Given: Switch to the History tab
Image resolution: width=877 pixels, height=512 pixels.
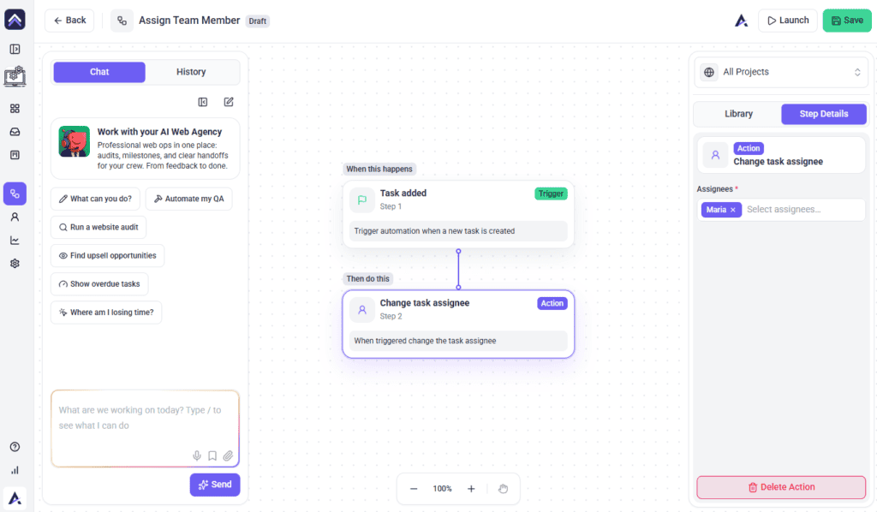Looking at the screenshot, I should click(x=191, y=72).
